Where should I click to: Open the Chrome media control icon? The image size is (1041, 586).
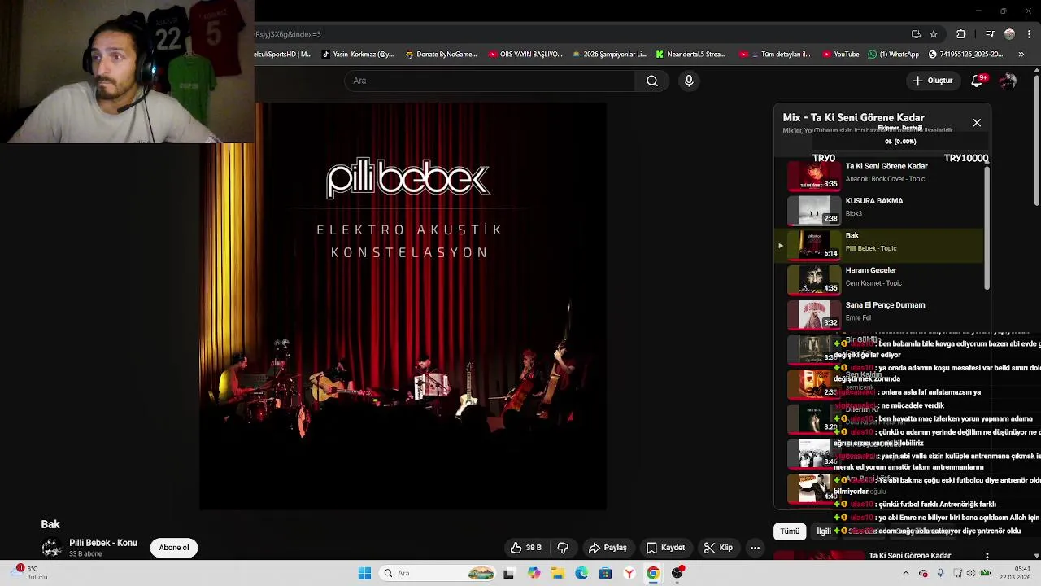(x=990, y=34)
